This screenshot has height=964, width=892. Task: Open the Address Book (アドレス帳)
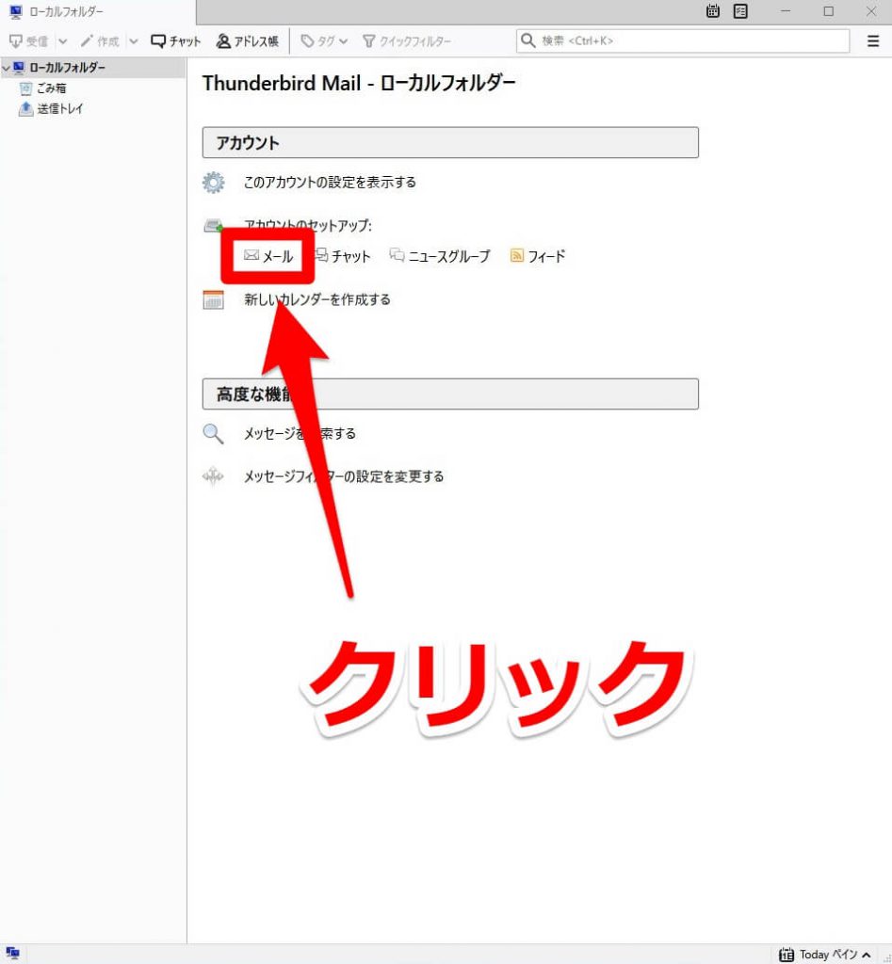click(x=248, y=41)
